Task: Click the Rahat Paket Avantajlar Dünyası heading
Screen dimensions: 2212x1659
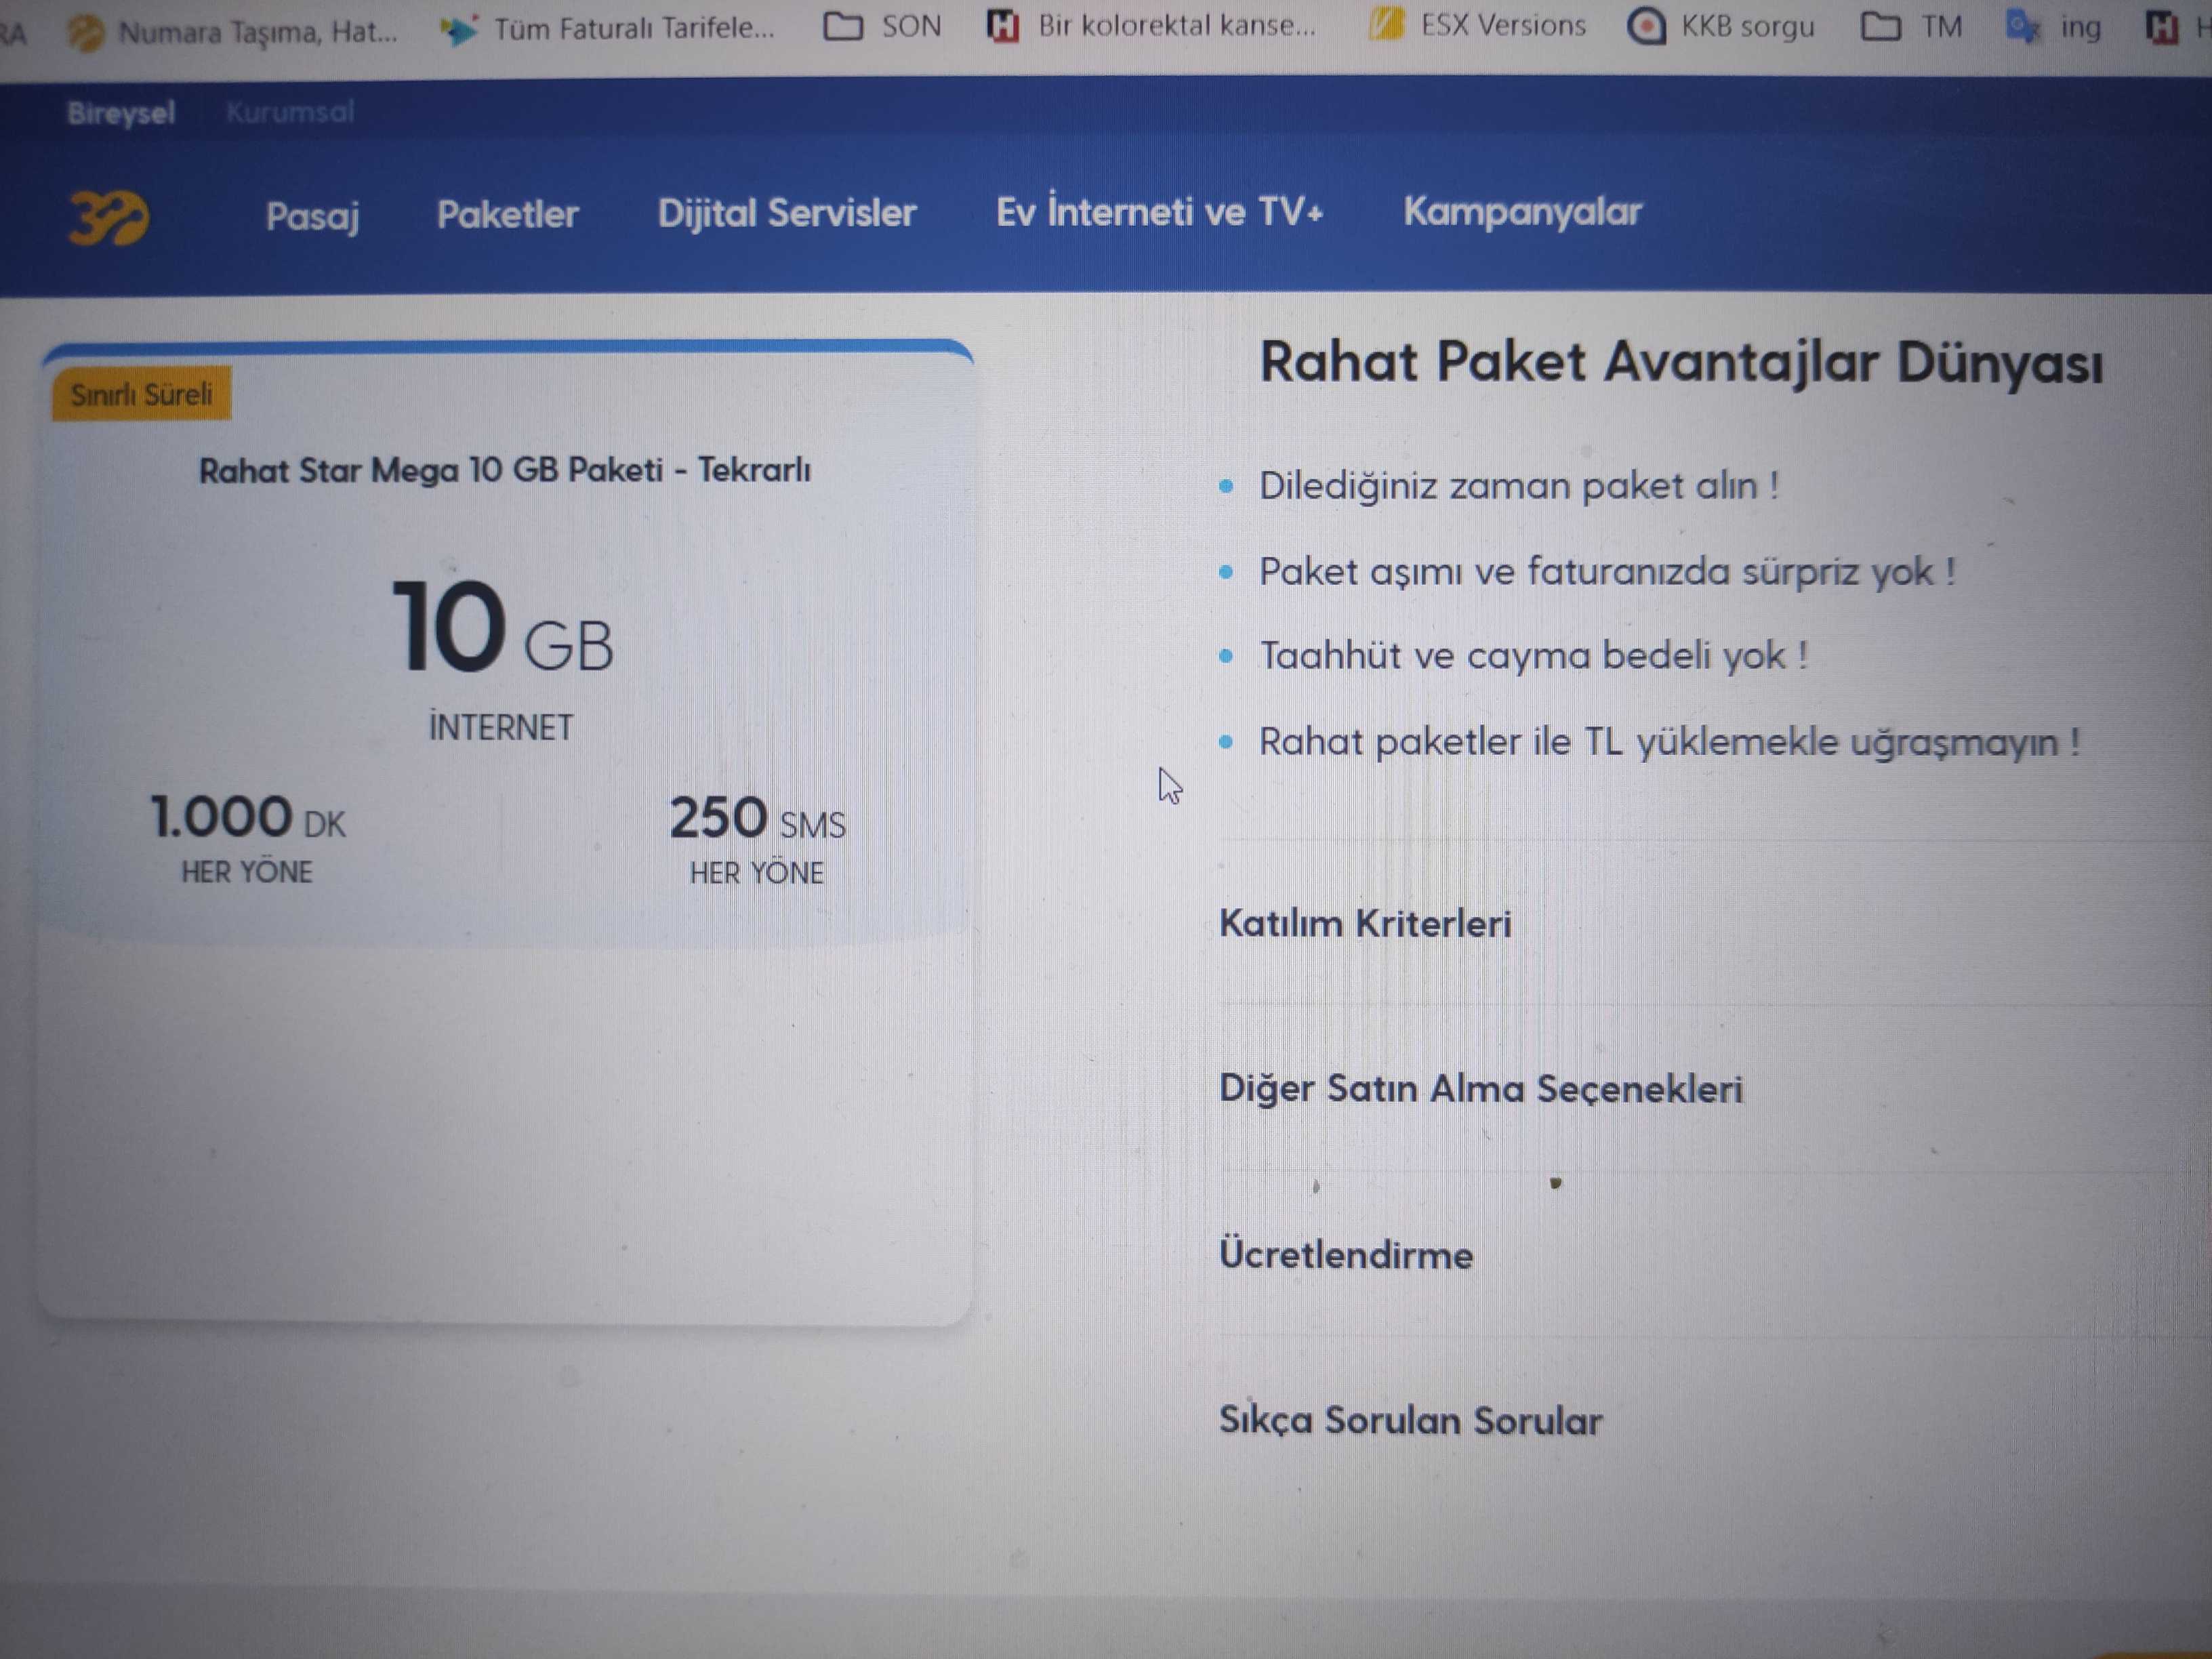Action: coord(1681,362)
